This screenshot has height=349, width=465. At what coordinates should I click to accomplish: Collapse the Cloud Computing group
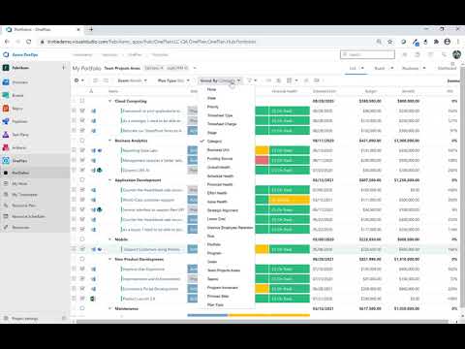pyautogui.click(x=109, y=101)
